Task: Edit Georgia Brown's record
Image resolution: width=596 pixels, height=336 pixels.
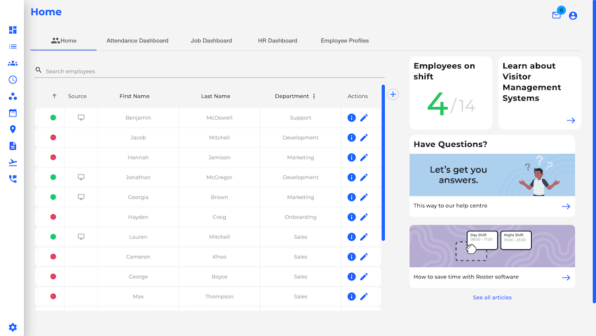Action: (364, 197)
